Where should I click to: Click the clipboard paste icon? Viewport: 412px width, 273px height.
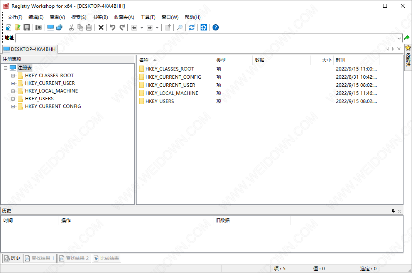(89, 27)
